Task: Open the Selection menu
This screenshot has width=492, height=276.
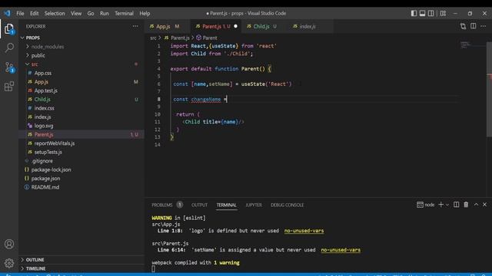Action: click(55, 13)
